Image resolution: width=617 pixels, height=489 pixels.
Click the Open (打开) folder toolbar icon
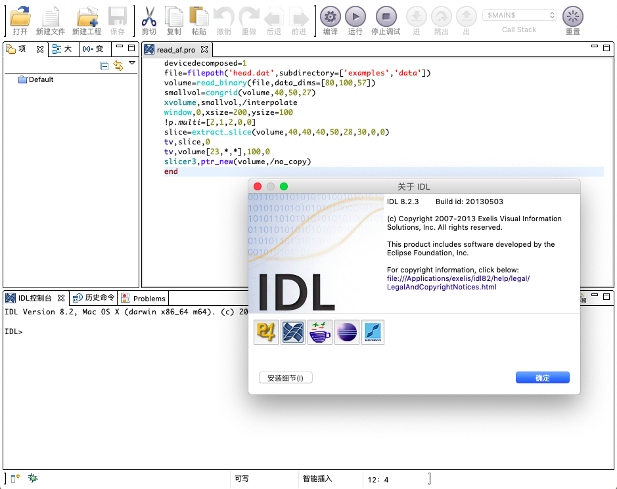20,16
